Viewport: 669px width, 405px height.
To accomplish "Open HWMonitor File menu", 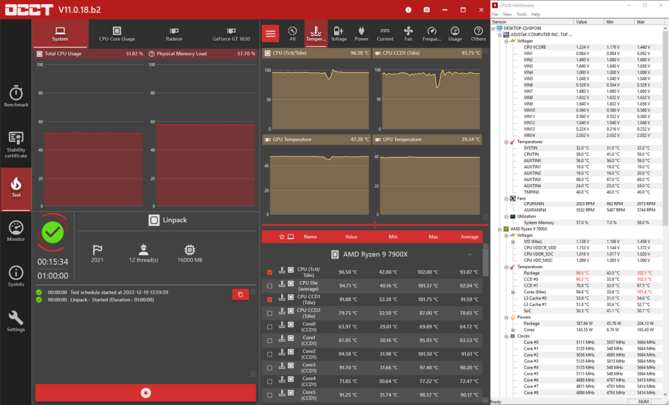I will tap(495, 14).
